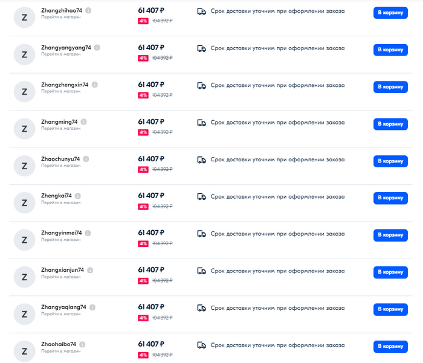Viewport: 423px width, 363px height.
Task: Click info icon beside Zhaochunyu74
Action: pyautogui.click(x=86, y=159)
